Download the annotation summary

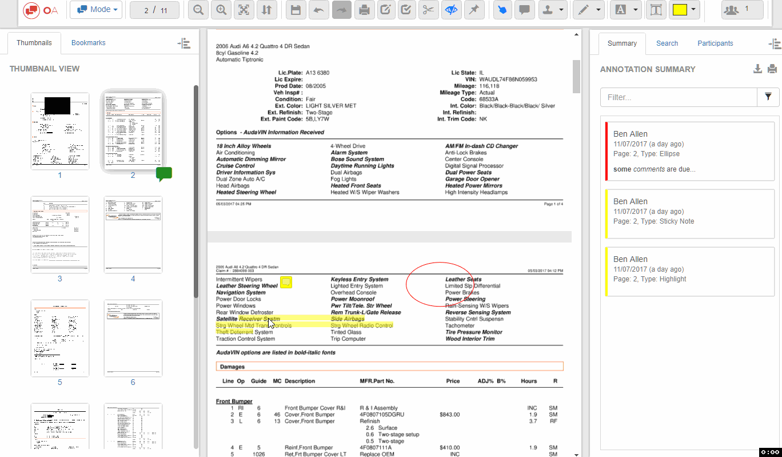click(x=757, y=69)
